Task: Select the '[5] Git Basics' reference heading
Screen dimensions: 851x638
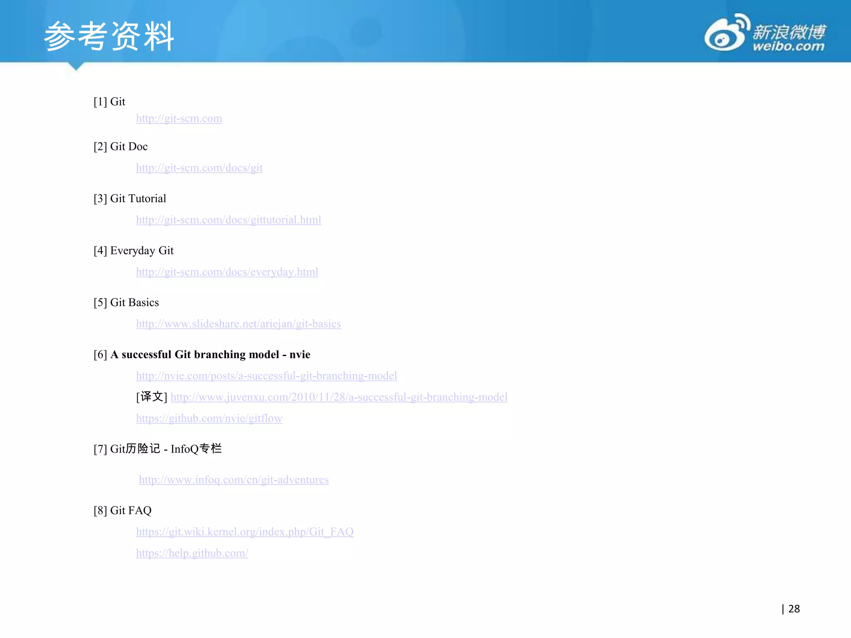Action: tap(126, 303)
